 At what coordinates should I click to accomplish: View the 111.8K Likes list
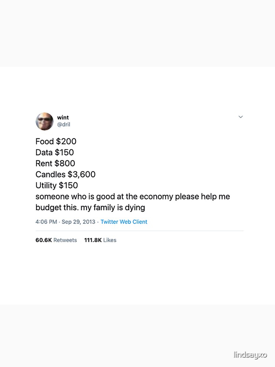tap(100, 240)
